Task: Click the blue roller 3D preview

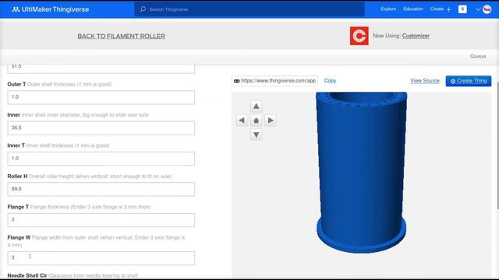Action: click(361, 173)
